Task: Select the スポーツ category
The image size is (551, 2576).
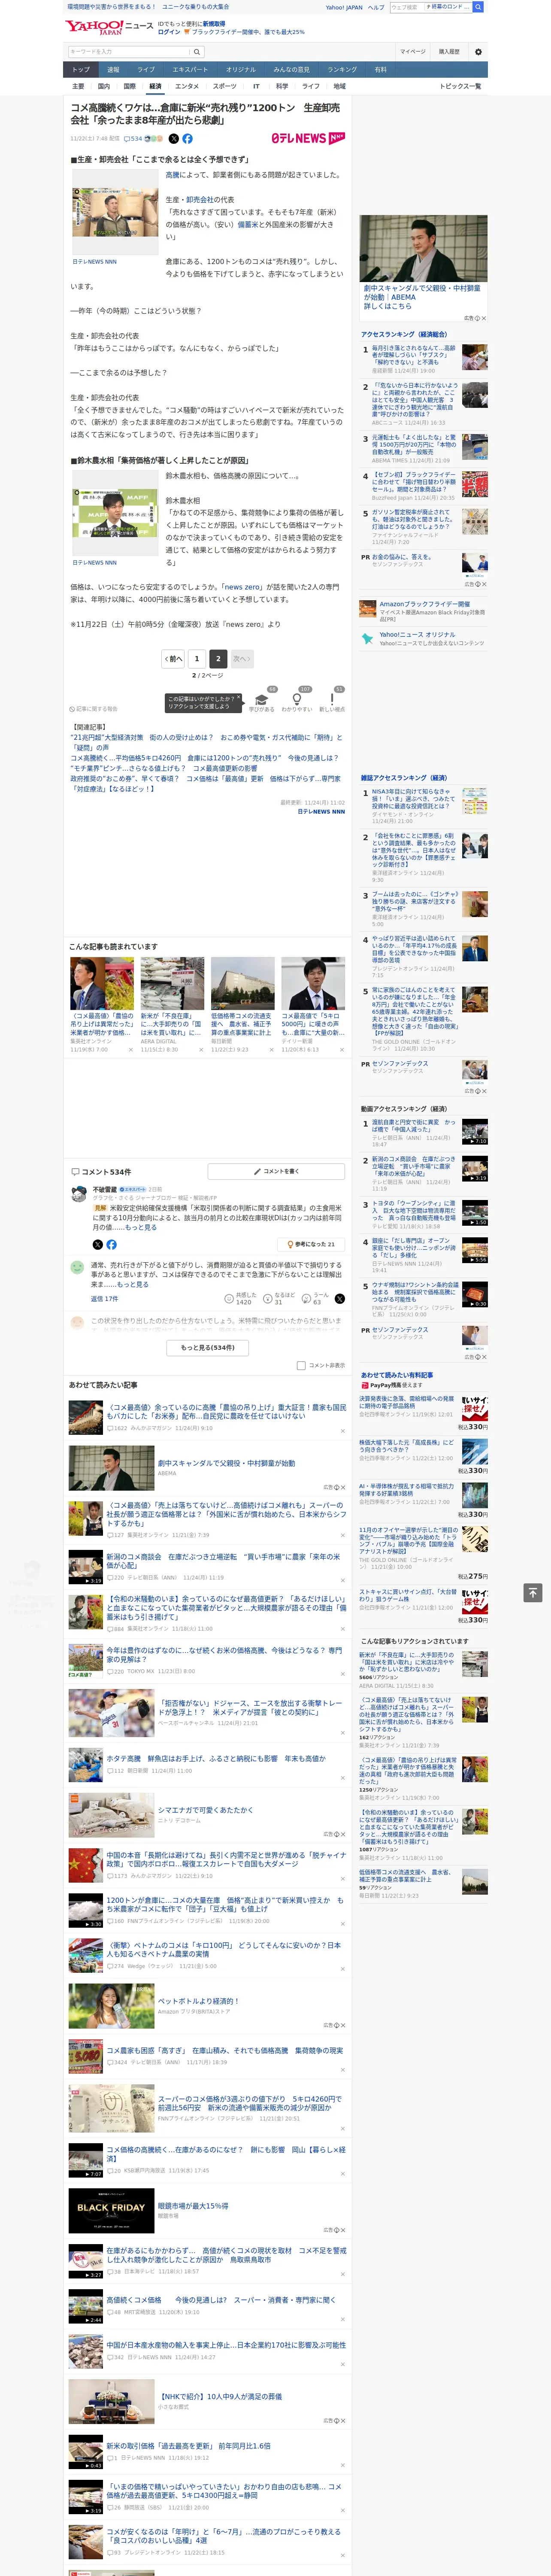Action: (225, 86)
